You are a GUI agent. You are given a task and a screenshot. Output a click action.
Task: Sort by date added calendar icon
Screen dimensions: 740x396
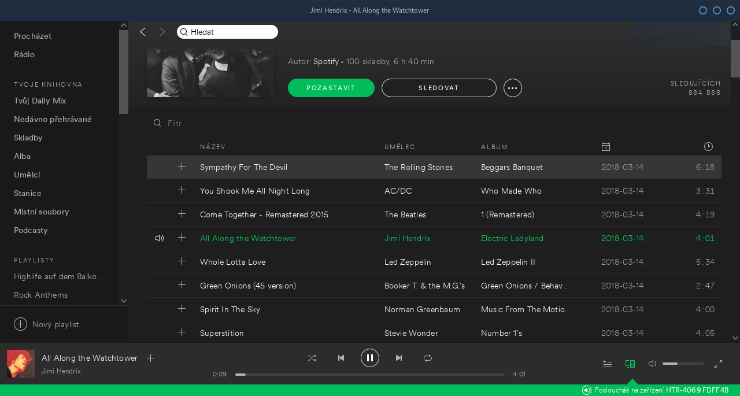tap(606, 147)
